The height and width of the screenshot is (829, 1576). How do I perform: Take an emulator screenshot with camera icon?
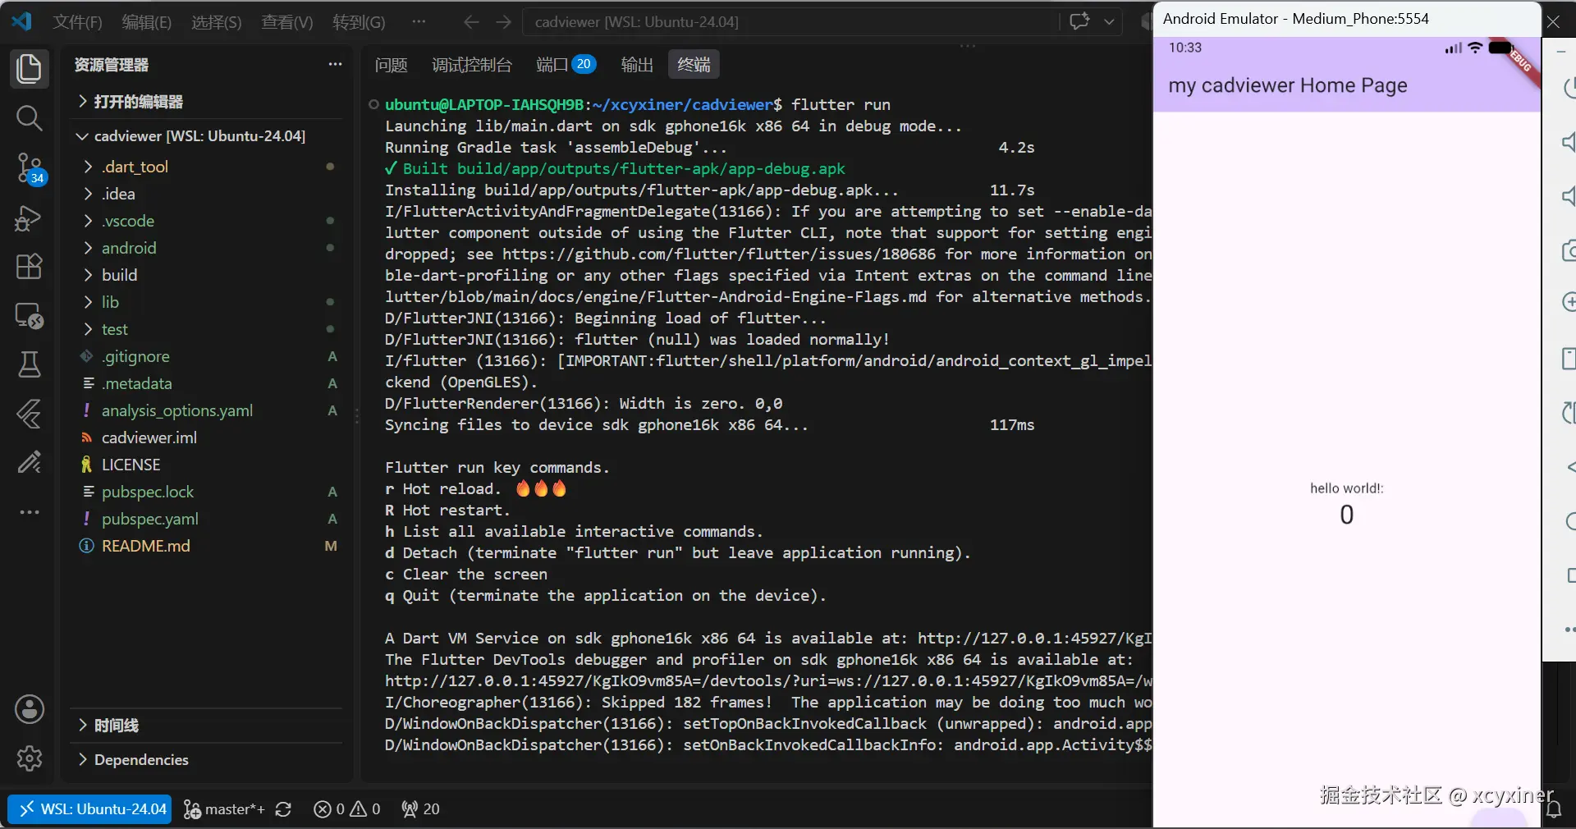coord(1569,250)
